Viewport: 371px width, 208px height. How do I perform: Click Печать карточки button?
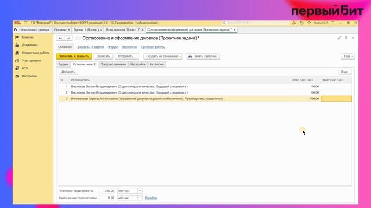coord(203,57)
